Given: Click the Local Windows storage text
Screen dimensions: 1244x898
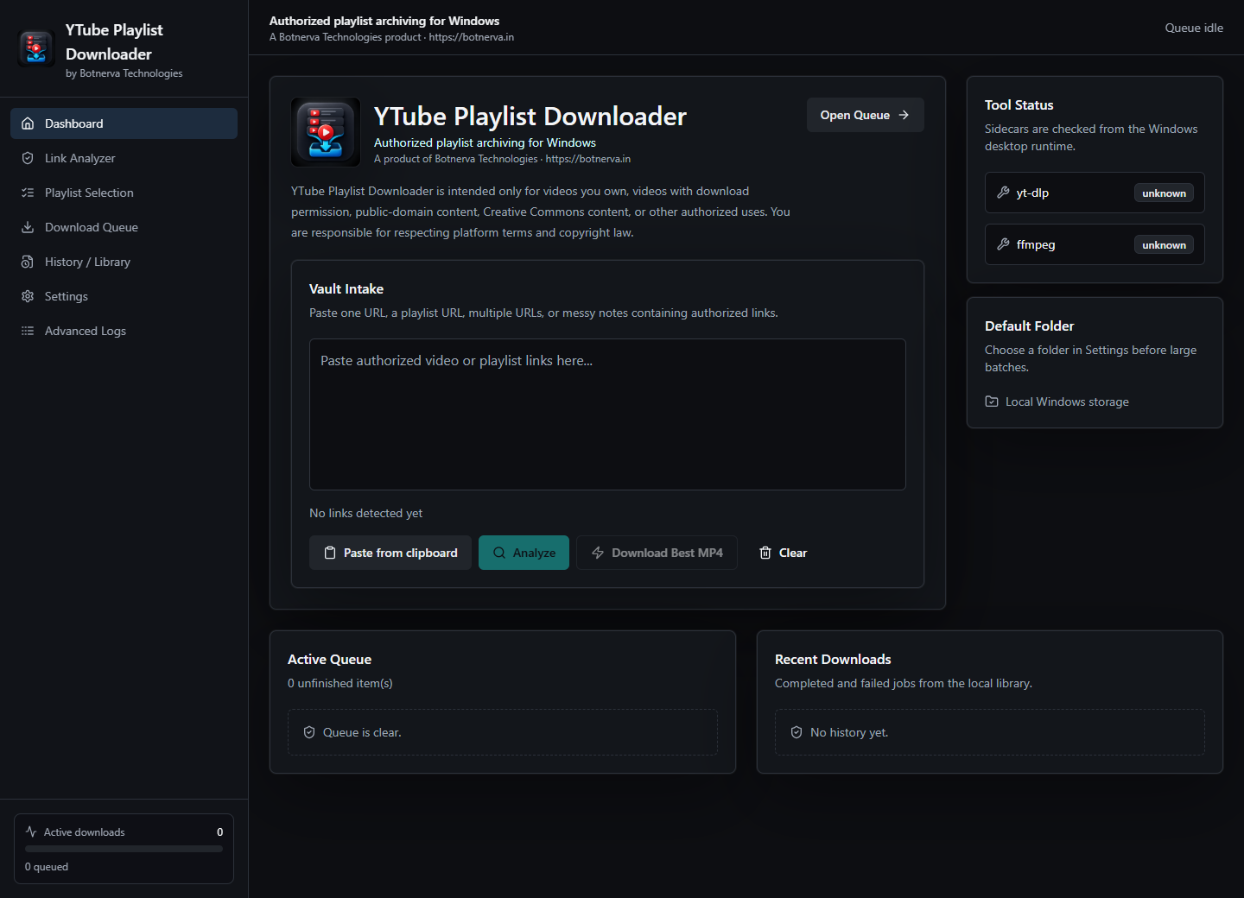Looking at the screenshot, I should (1067, 402).
